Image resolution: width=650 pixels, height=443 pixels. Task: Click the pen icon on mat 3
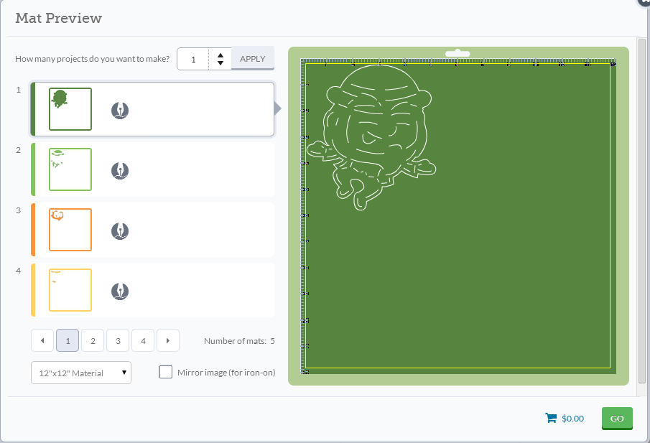pyautogui.click(x=120, y=231)
